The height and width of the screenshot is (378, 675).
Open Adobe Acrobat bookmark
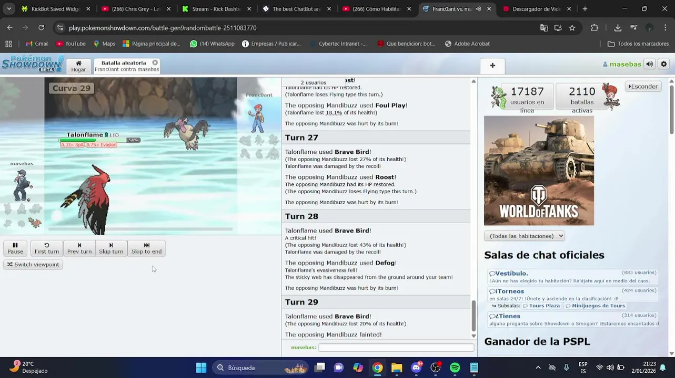467,44
